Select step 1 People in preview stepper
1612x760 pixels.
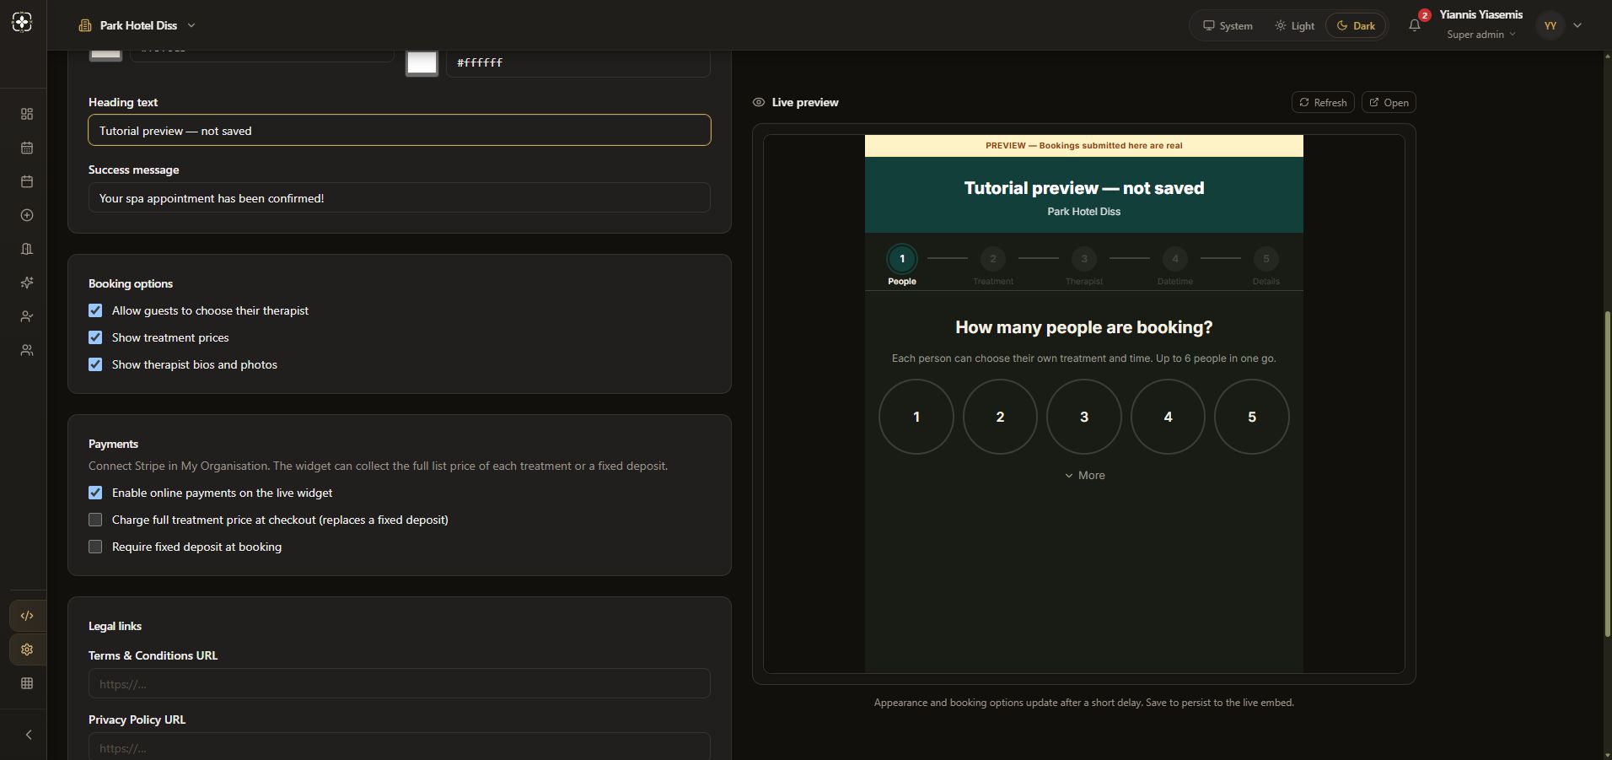[902, 259]
